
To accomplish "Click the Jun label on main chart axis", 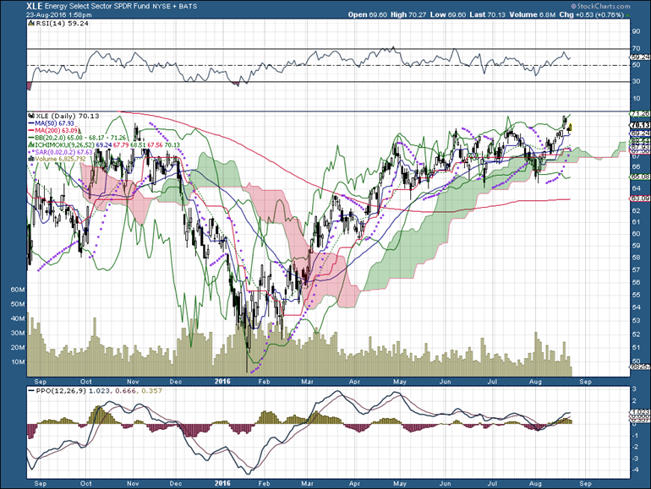I will 445,382.
